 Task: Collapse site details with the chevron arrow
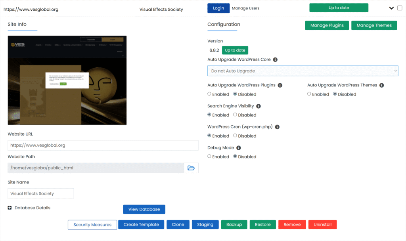(391, 8)
